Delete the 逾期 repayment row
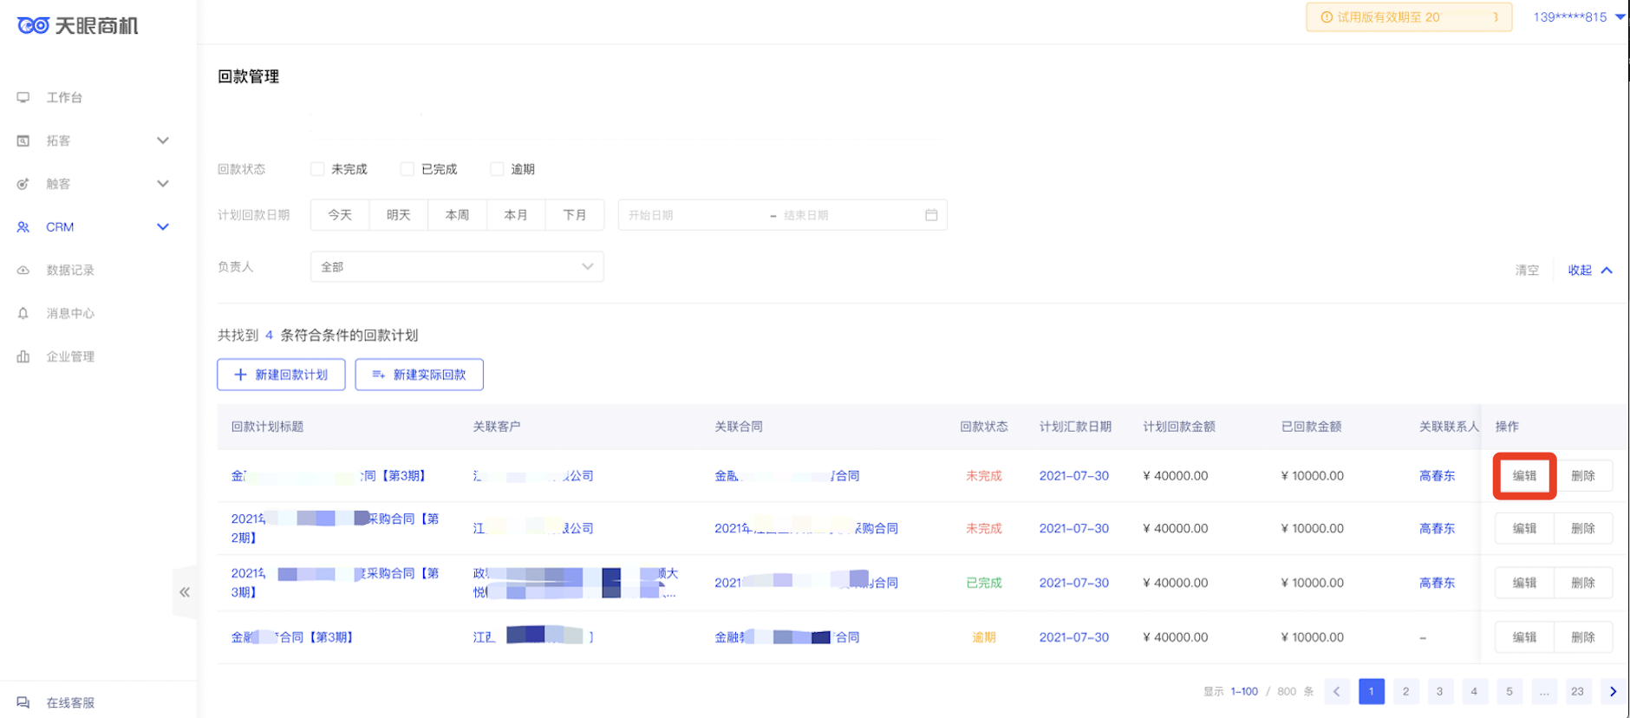 click(x=1583, y=637)
